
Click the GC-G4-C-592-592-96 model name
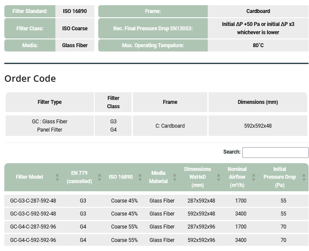click(33, 240)
